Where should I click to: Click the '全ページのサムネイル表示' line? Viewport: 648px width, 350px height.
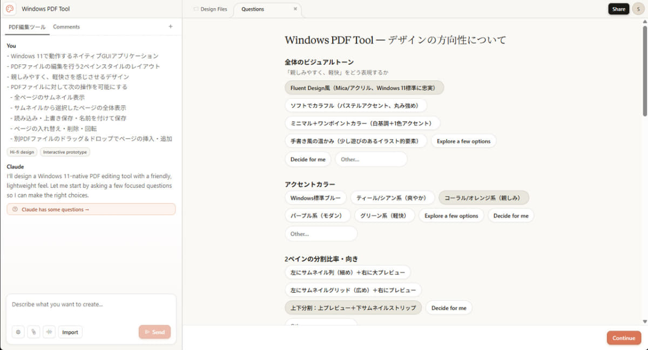(x=49, y=98)
